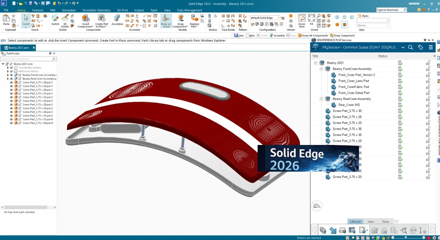Click the blue arrow icon in Lifecycle toolbar

pyautogui.click(x=333, y=230)
